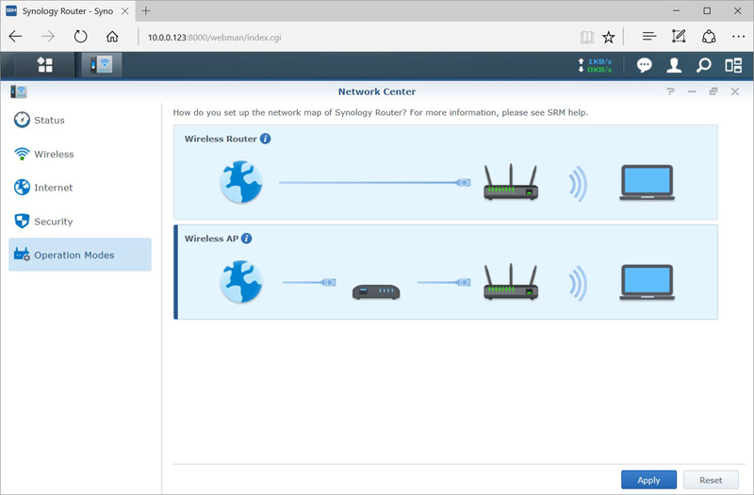Image resolution: width=754 pixels, height=495 pixels.
Task: Click the address bar URL field
Action: [356, 37]
